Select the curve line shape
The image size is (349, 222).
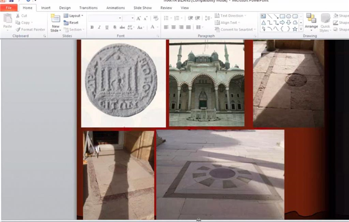pos(276,29)
